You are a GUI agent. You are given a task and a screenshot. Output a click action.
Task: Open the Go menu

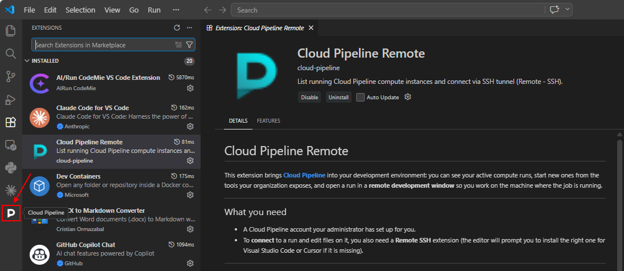pos(134,10)
